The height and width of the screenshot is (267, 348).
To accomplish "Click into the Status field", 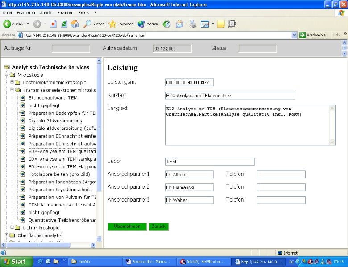I will (258, 49).
